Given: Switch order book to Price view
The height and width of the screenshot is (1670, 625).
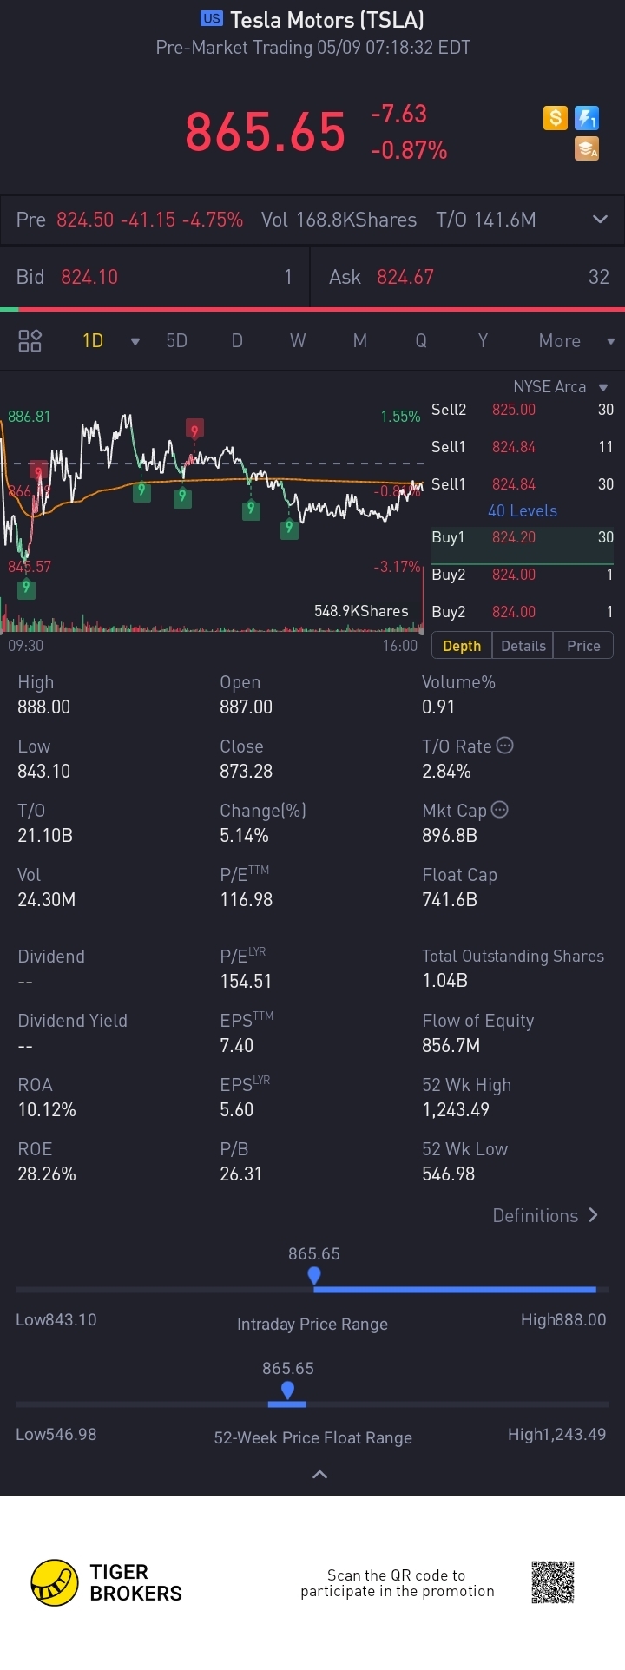Looking at the screenshot, I should pos(583,646).
